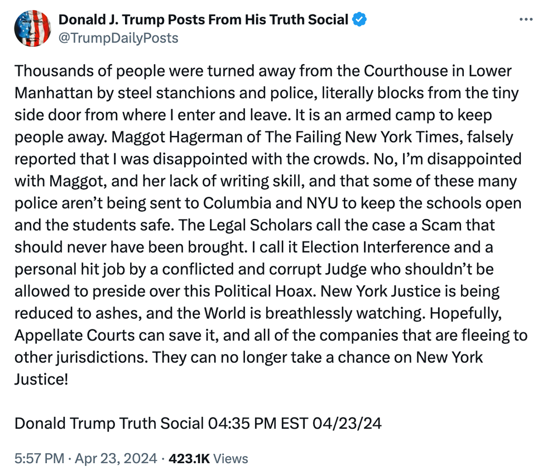
Task: Open the profile via the avatar picture
Action: [32, 28]
